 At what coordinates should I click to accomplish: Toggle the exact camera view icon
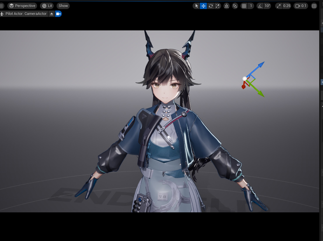click(59, 14)
